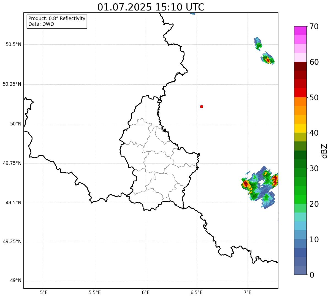Viewport: 331px width, 298px height.
Task: Pick the light cyan colorbar swatch above 10
Action: click(x=300, y=226)
